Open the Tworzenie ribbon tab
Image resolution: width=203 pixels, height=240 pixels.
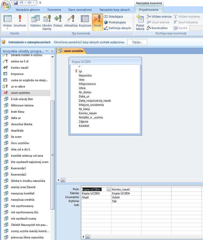pos(54,10)
